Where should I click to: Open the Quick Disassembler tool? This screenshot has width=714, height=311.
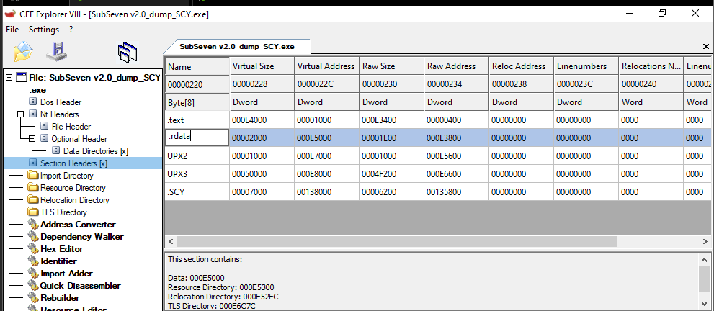pyautogui.click(x=79, y=285)
